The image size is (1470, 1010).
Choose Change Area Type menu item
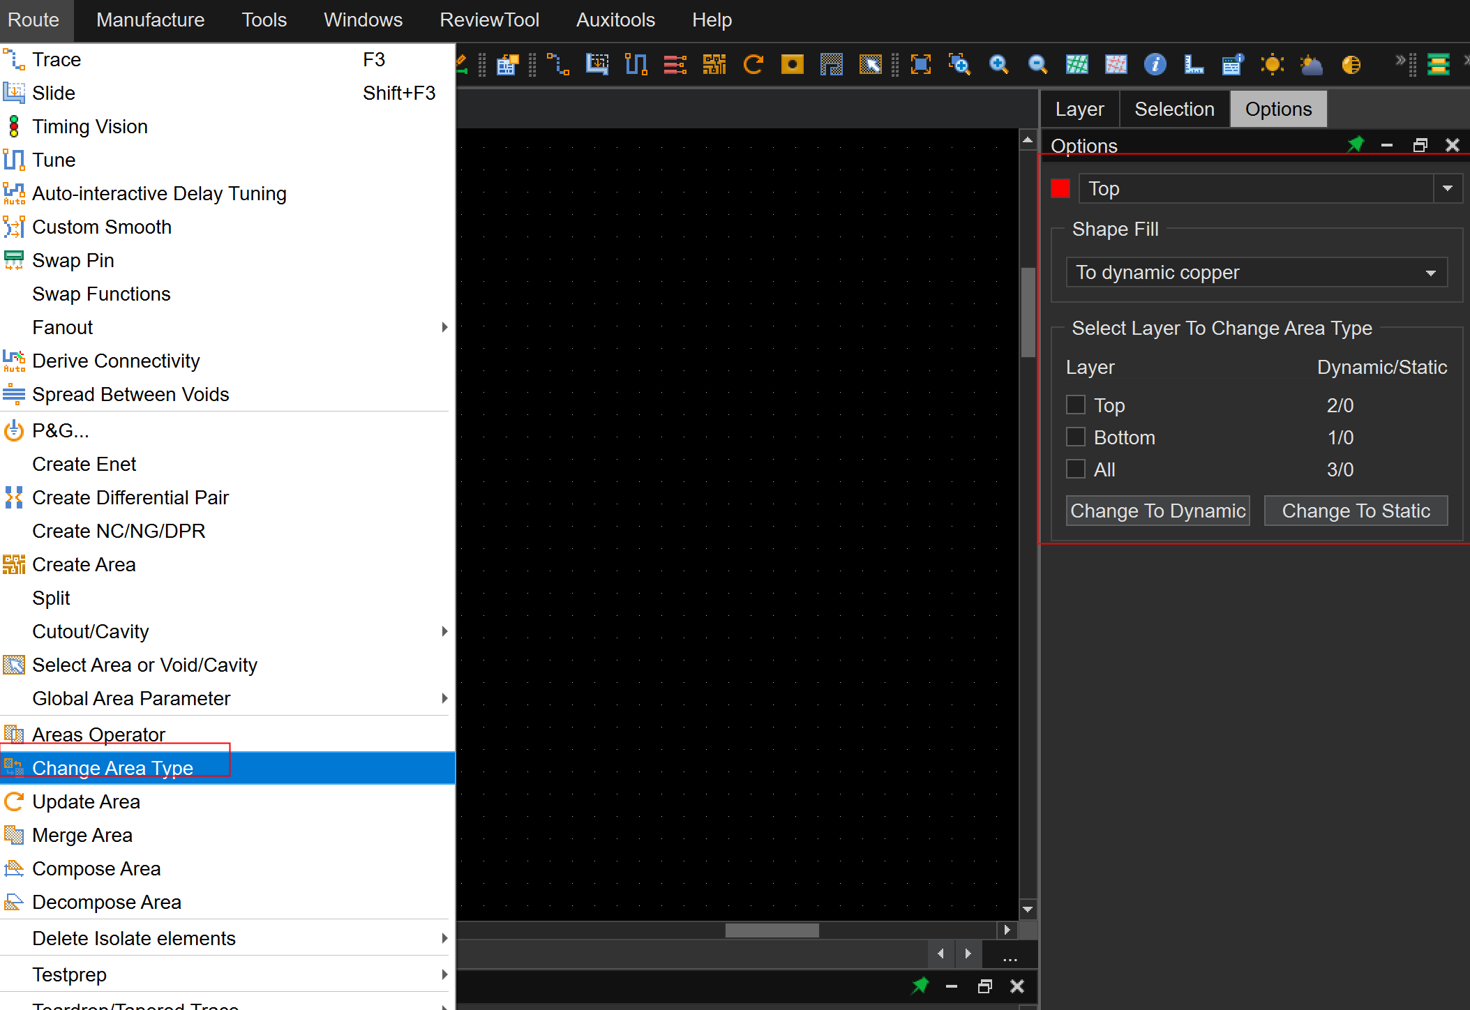point(113,768)
